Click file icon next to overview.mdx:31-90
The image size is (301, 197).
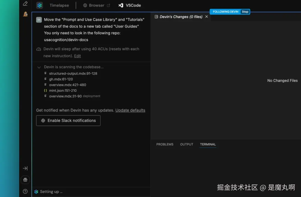pos(45,96)
